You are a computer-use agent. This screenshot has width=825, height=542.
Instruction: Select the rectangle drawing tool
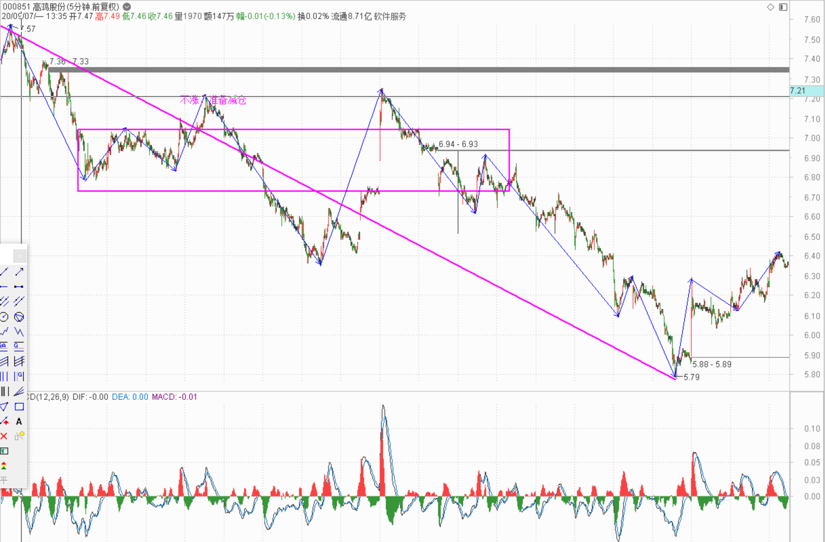(x=19, y=406)
